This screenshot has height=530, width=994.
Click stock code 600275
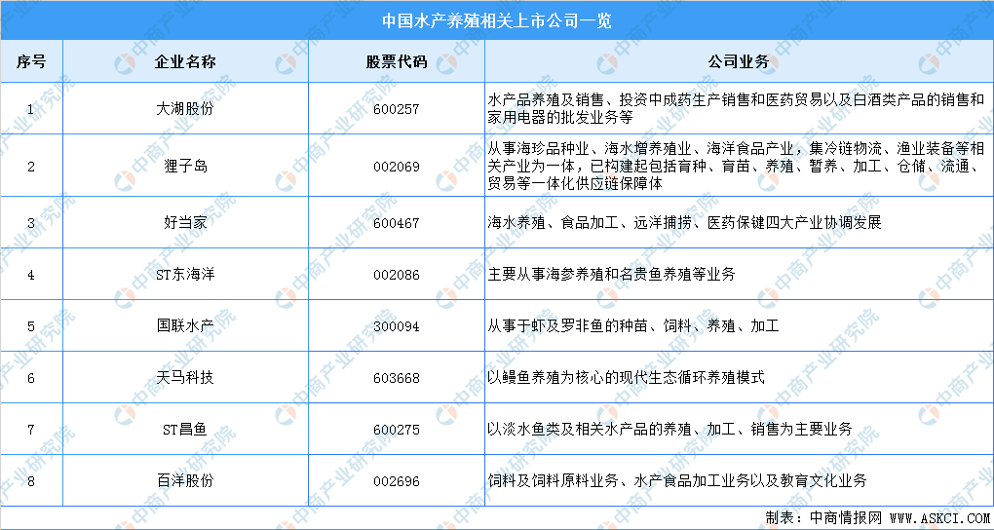click(397, 430)
